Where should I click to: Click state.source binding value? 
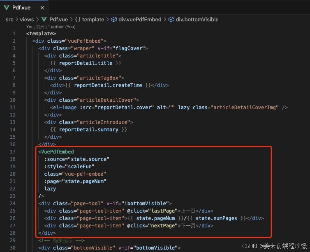pyautogui.click(x=88, y=159)
